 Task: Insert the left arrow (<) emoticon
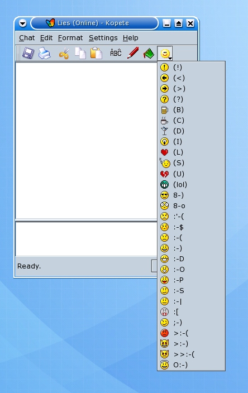click(x=191, y=78)
